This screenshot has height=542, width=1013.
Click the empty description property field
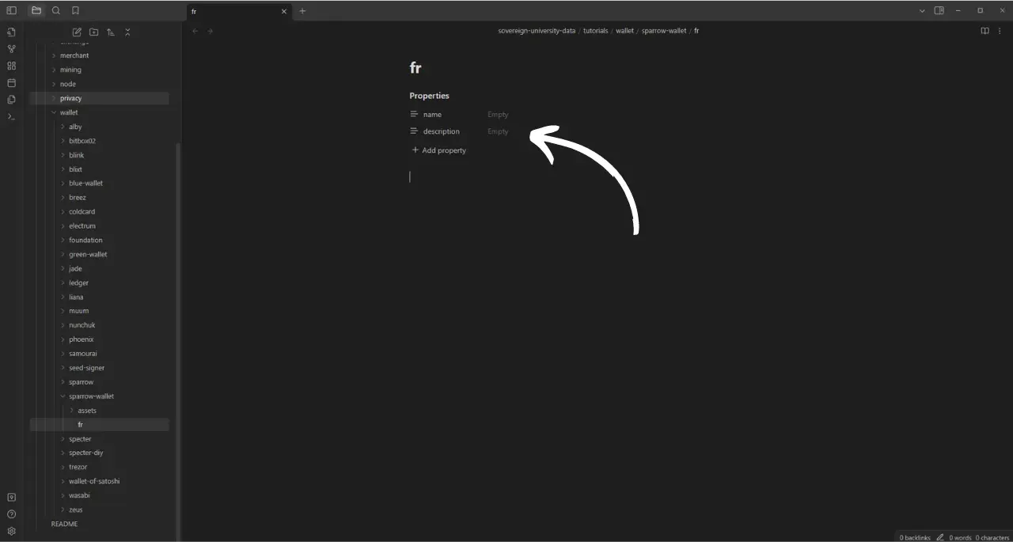coord(498,131)
